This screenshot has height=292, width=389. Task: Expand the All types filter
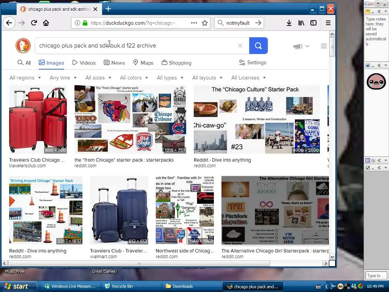[x=170, y=78]
